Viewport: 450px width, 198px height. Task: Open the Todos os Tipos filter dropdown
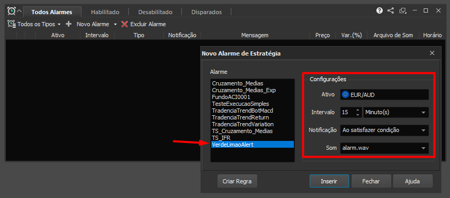click(35, 24)
